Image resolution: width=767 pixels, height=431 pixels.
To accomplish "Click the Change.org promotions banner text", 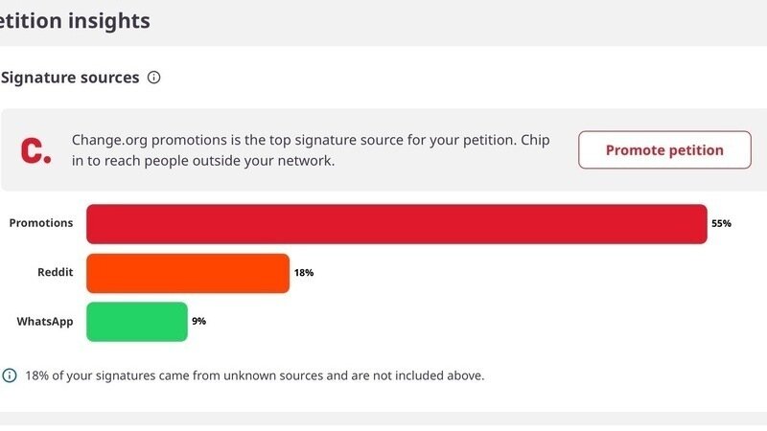I will coord(312,150).
